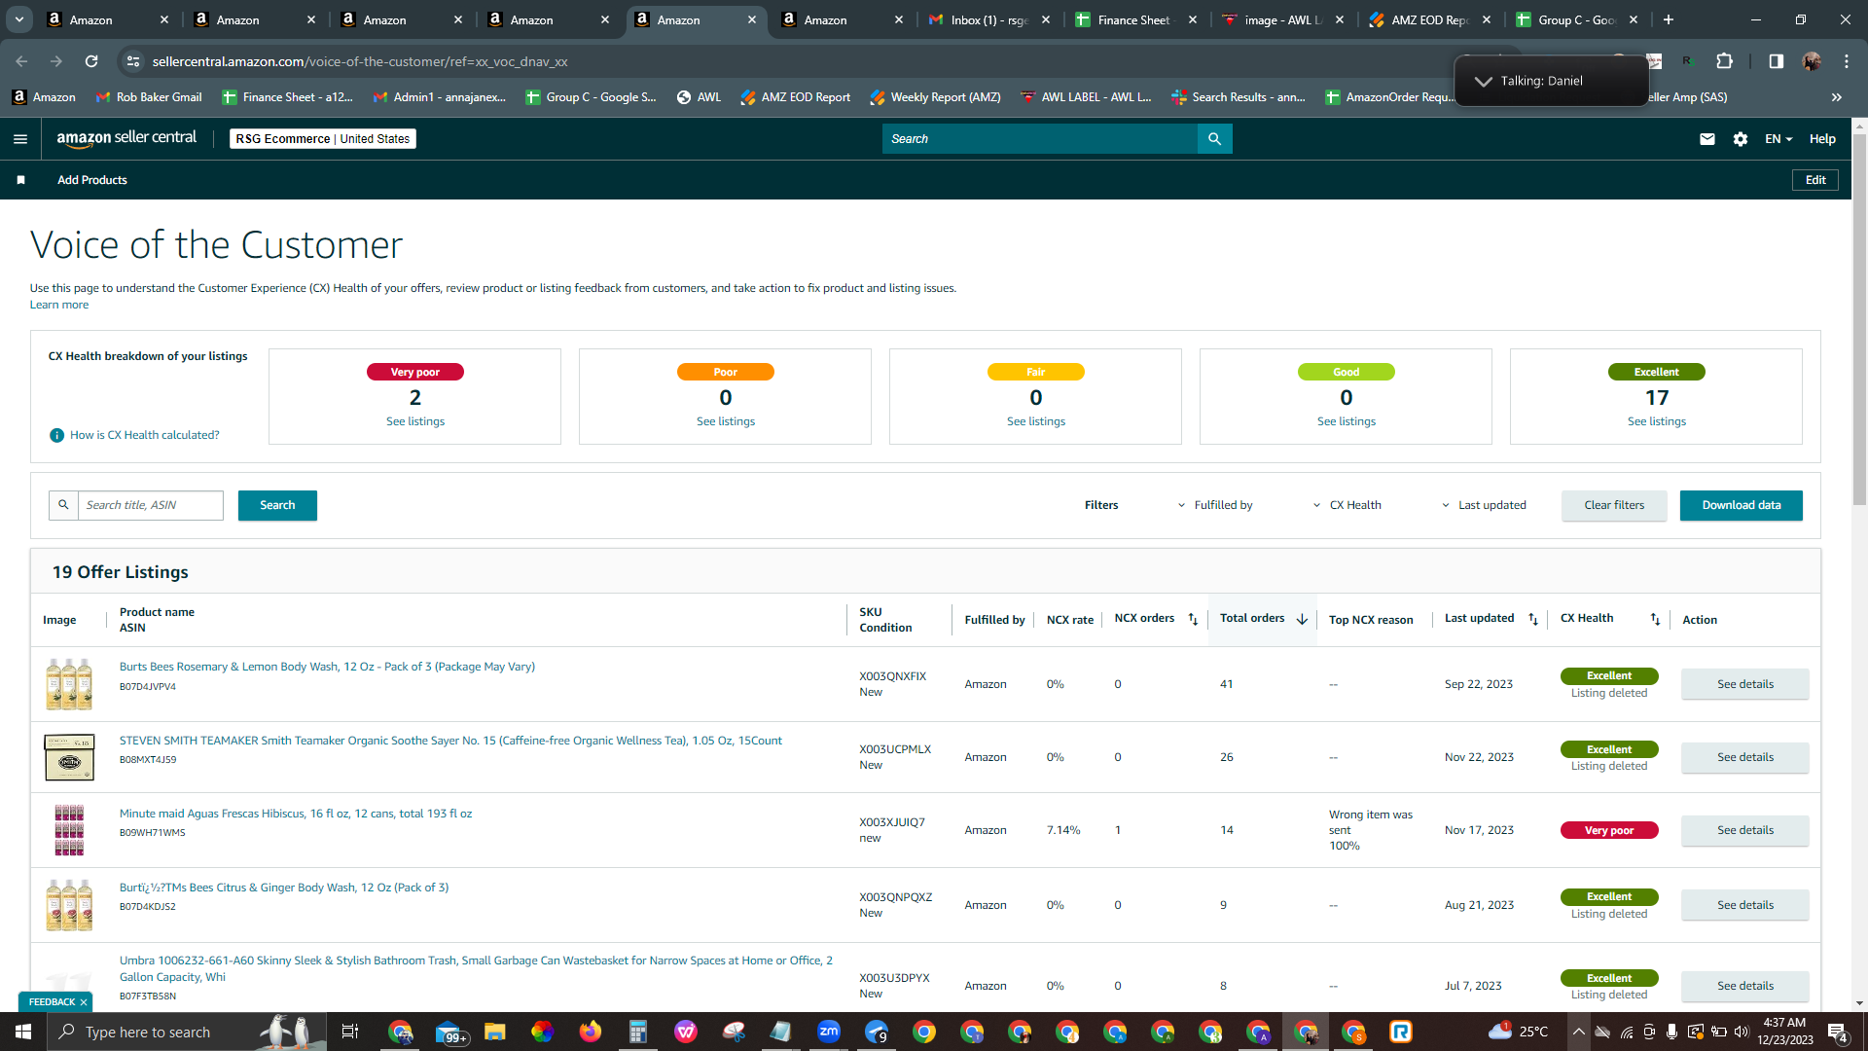Reload the Seller Central page
The width and height of the screenshot is (1868, 1051).
coord(91,61)
